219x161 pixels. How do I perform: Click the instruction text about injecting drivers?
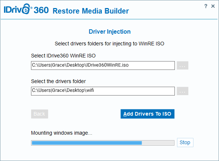tap(109, 44)
